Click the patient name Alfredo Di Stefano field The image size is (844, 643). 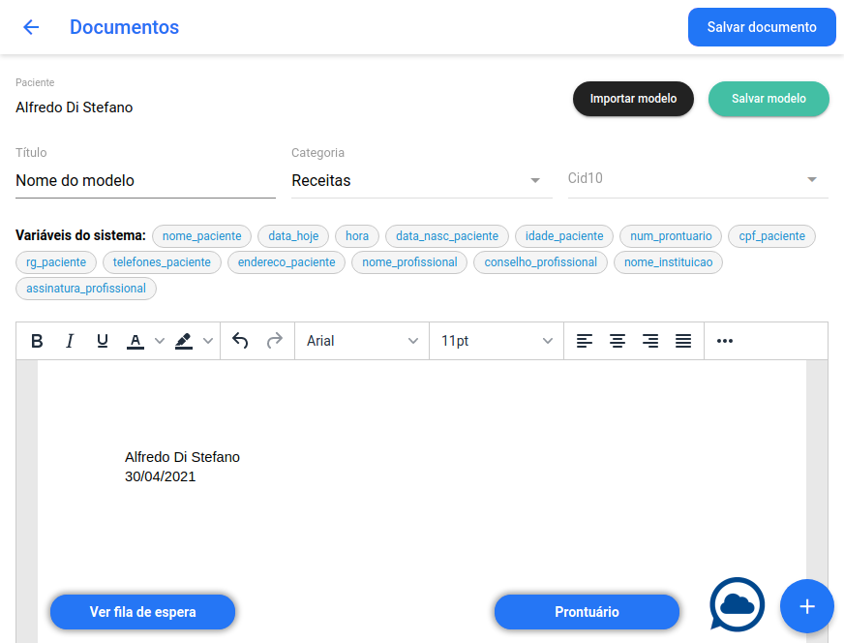point(75,107)
